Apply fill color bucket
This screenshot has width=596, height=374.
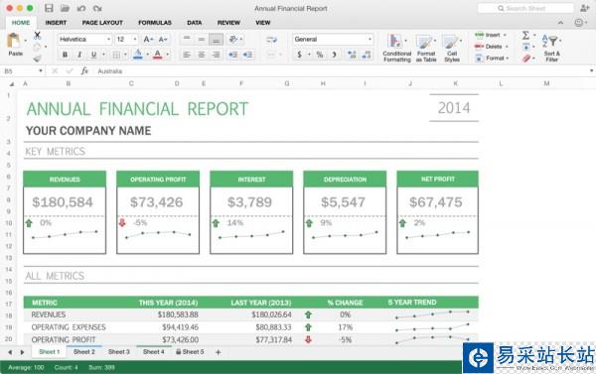pos(138,55)
